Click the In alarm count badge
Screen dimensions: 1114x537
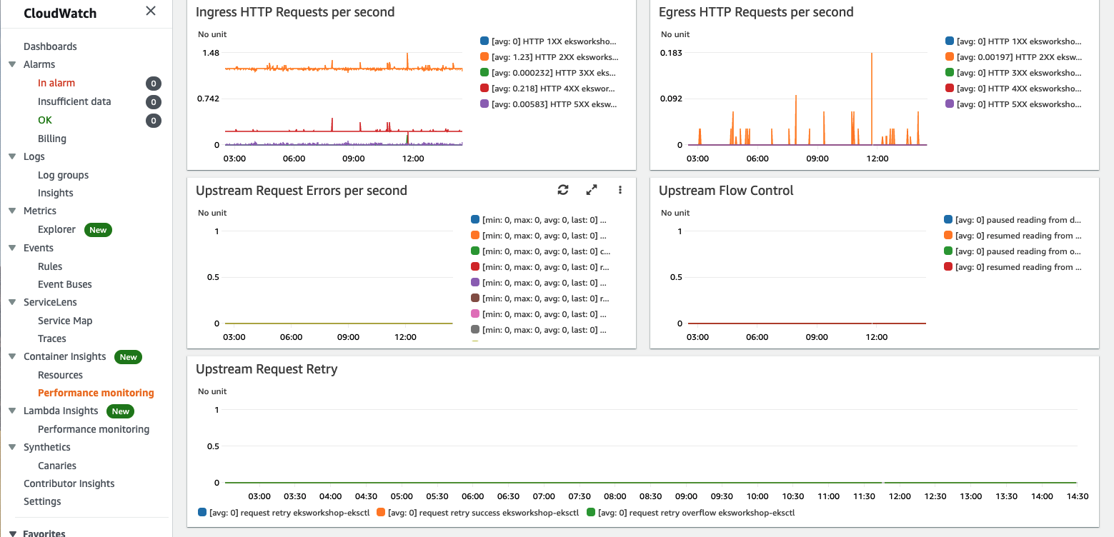click(153, 84)
